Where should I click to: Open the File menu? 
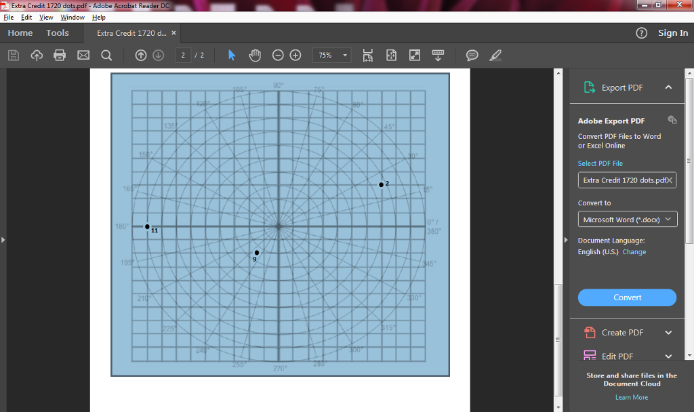8,17
